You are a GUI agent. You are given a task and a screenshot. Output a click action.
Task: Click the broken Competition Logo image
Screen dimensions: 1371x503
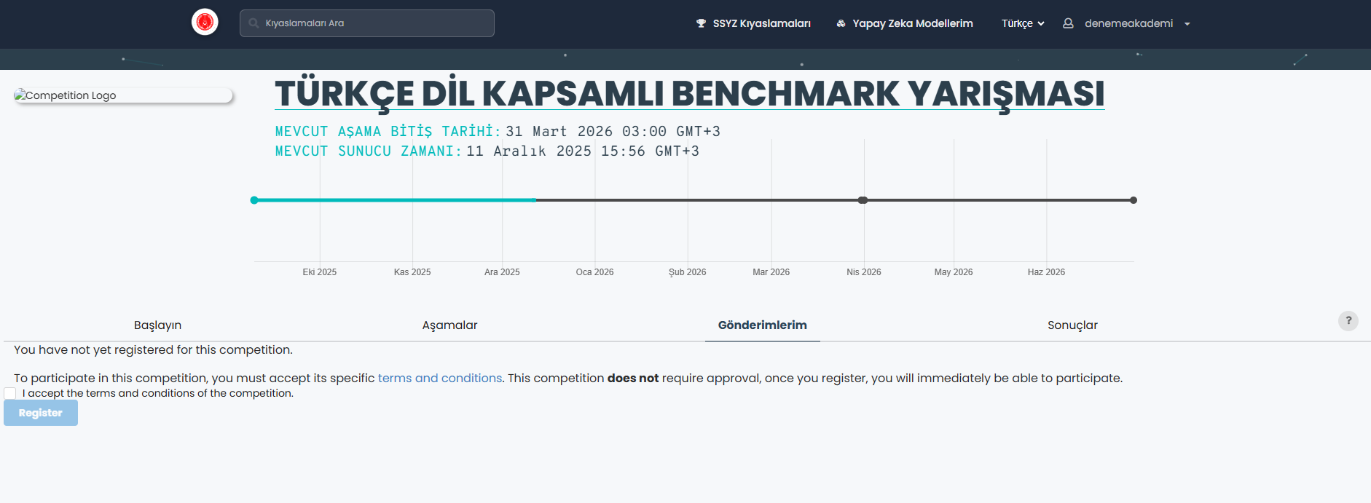pos(122,95)
